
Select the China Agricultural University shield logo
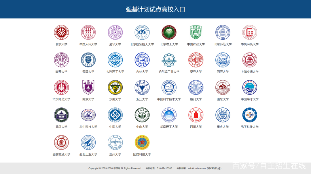point(196,32)
